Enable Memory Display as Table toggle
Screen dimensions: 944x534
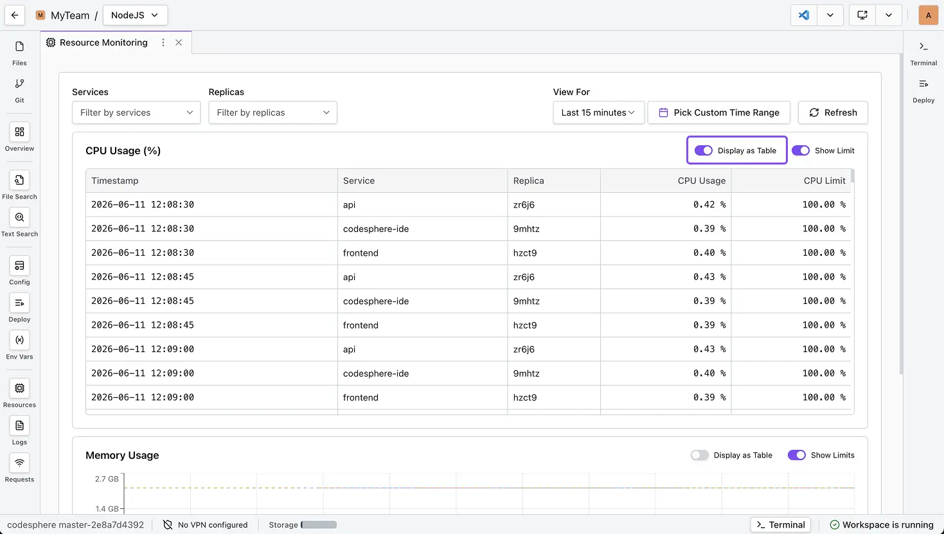click(700, 455)
